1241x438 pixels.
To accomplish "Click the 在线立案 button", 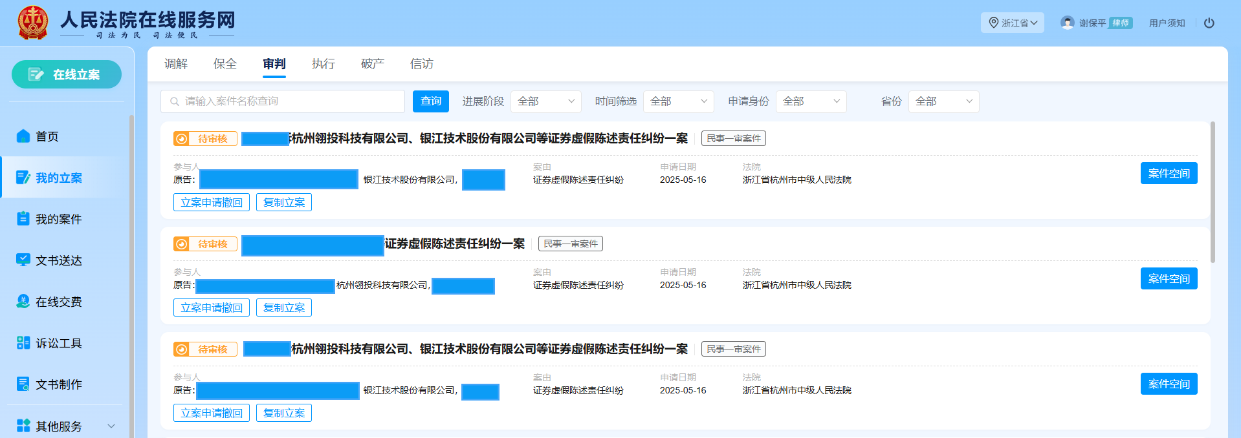I will pyautogui.click(x=67, y=74).
